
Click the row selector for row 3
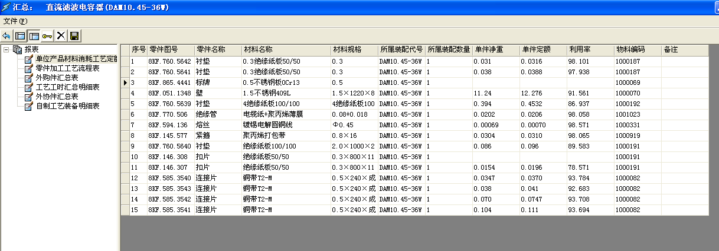125,82
